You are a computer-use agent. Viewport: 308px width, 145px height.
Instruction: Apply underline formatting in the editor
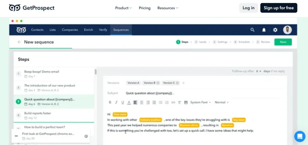[x=123, y=103]
